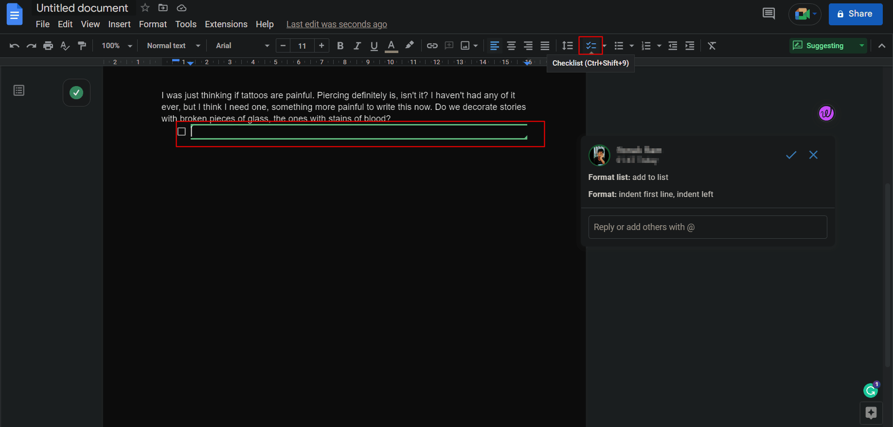Increase the indent
Viewport: 893px width, 427px height.
pos(690,46)
